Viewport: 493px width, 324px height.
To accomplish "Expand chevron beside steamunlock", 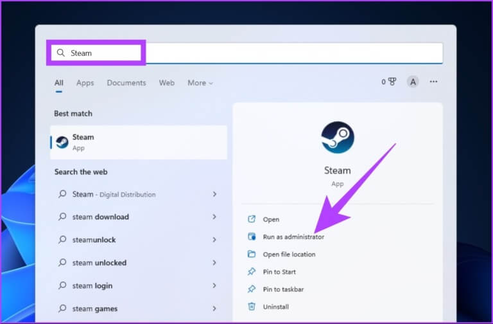I will 214,240.
